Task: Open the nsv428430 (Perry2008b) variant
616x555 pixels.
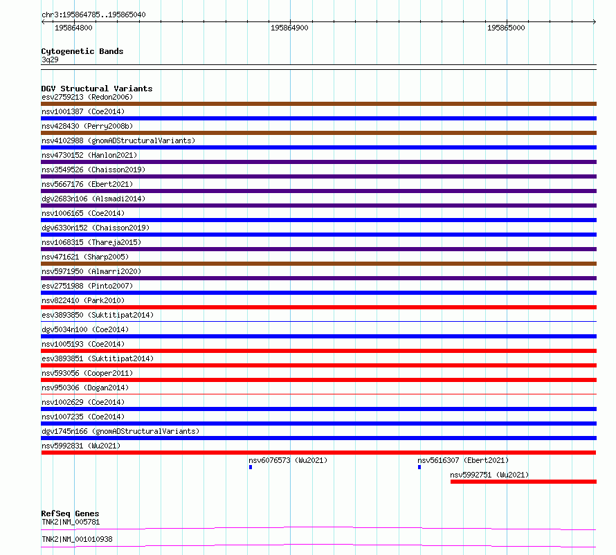Action: (x=87, y=126)
